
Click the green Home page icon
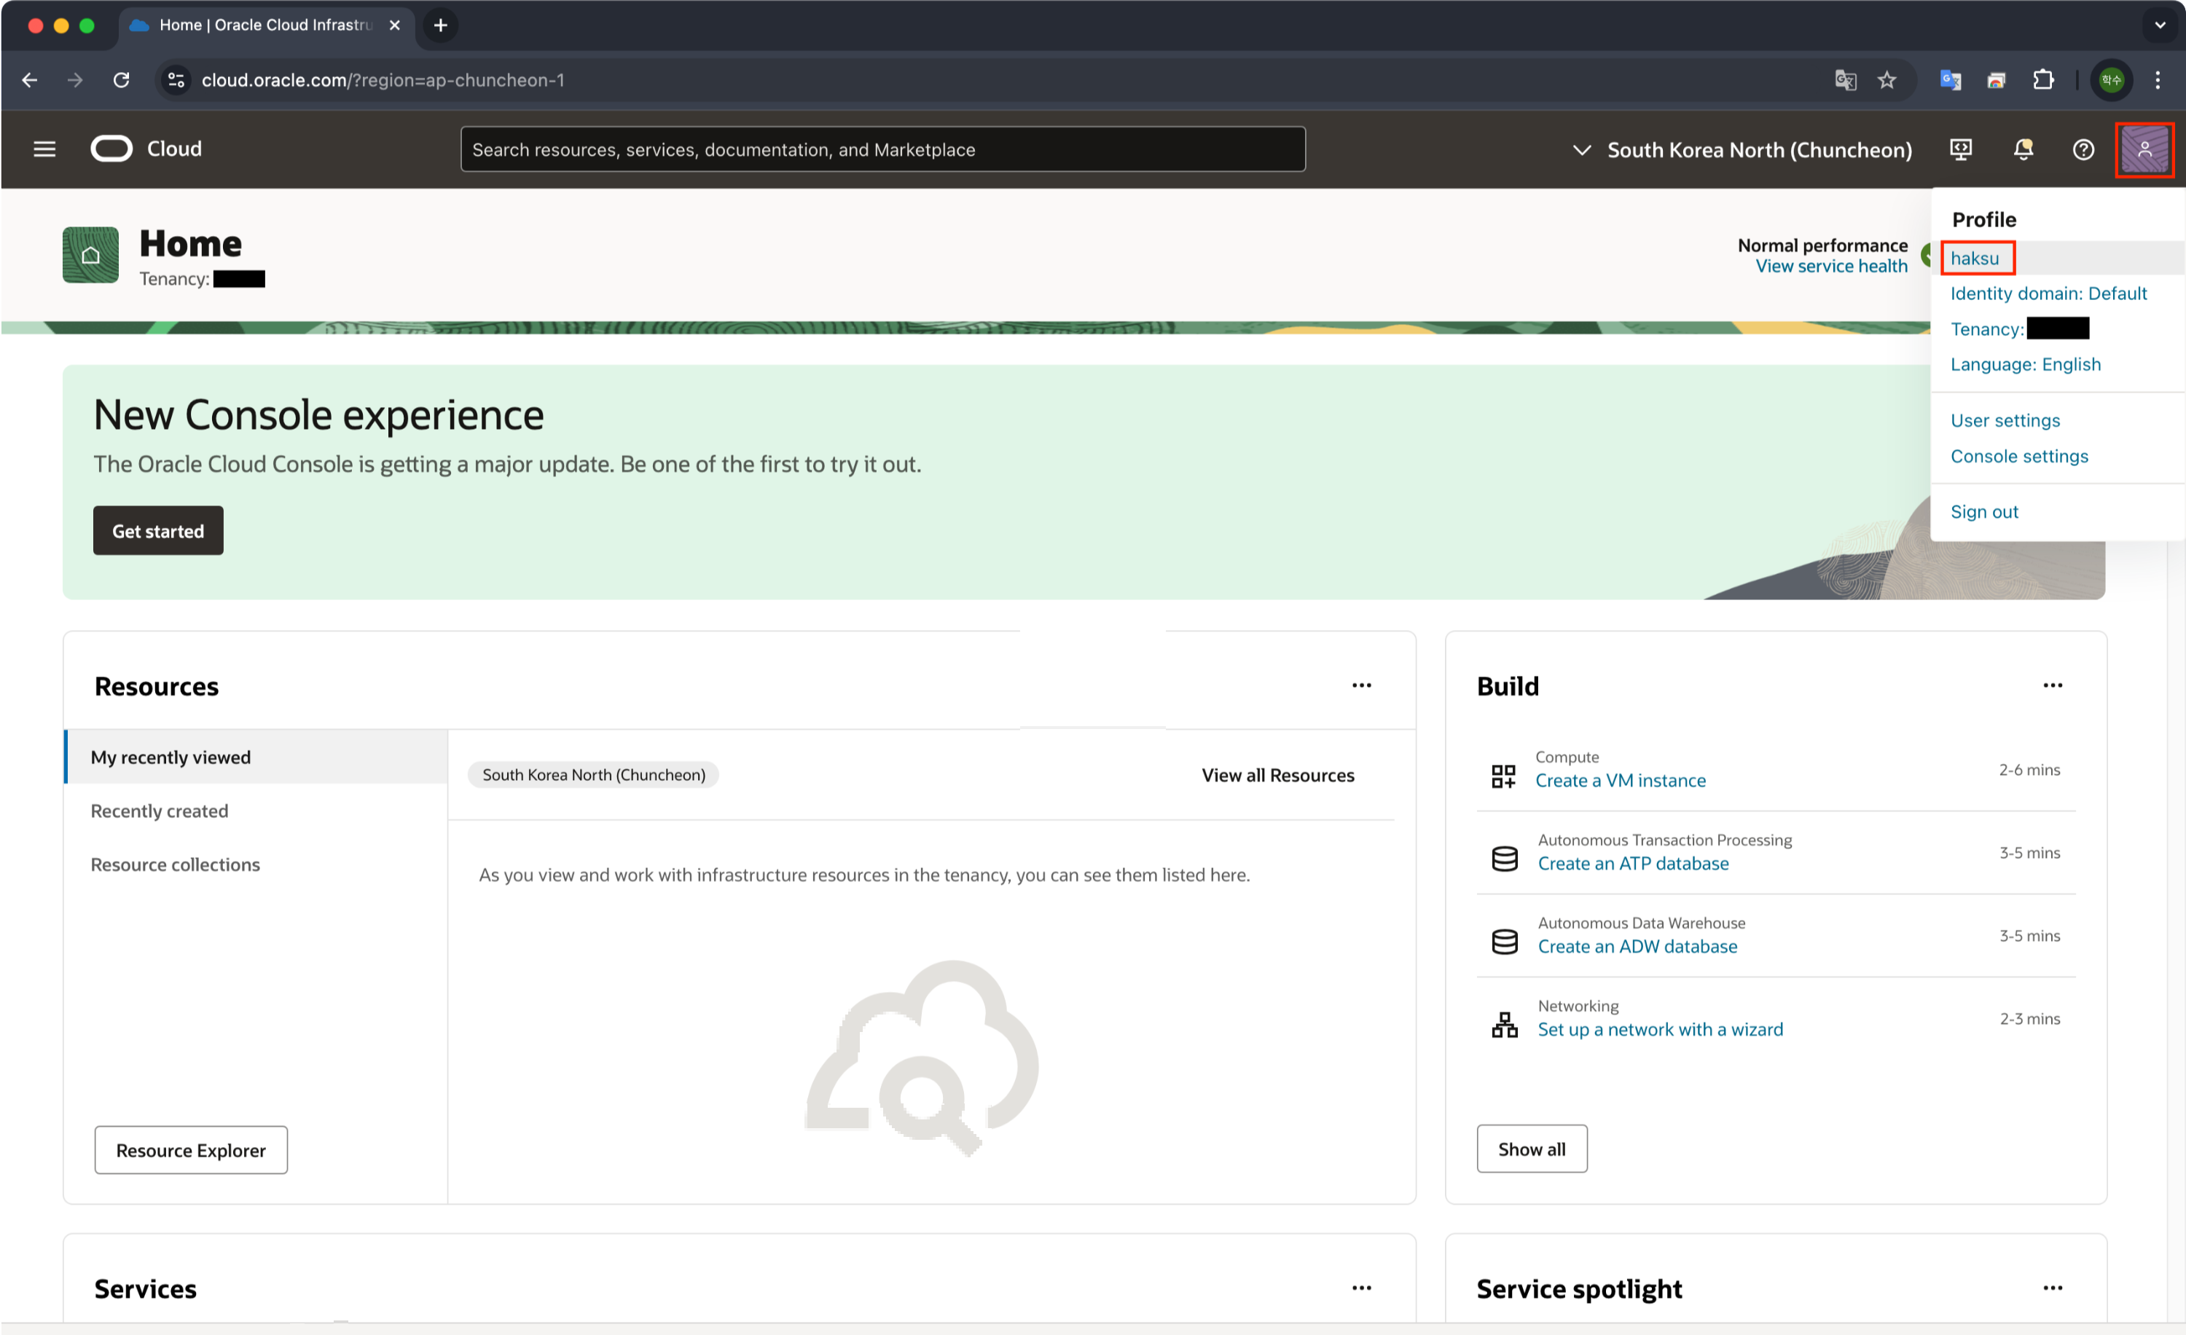90,256
